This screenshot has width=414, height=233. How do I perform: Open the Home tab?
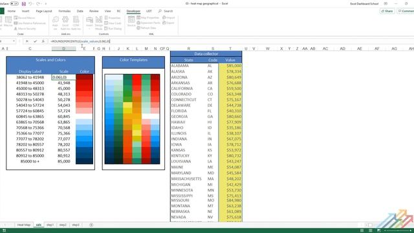pyautogui.click(x=12, y=11)
